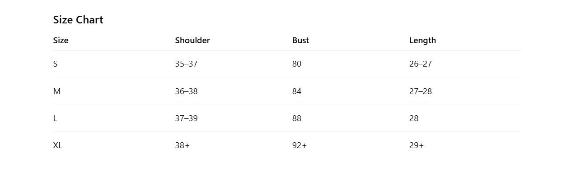Viewport: 571px width, 176px height.
Task: Select the Bust column header
Action: pos(301,41)
